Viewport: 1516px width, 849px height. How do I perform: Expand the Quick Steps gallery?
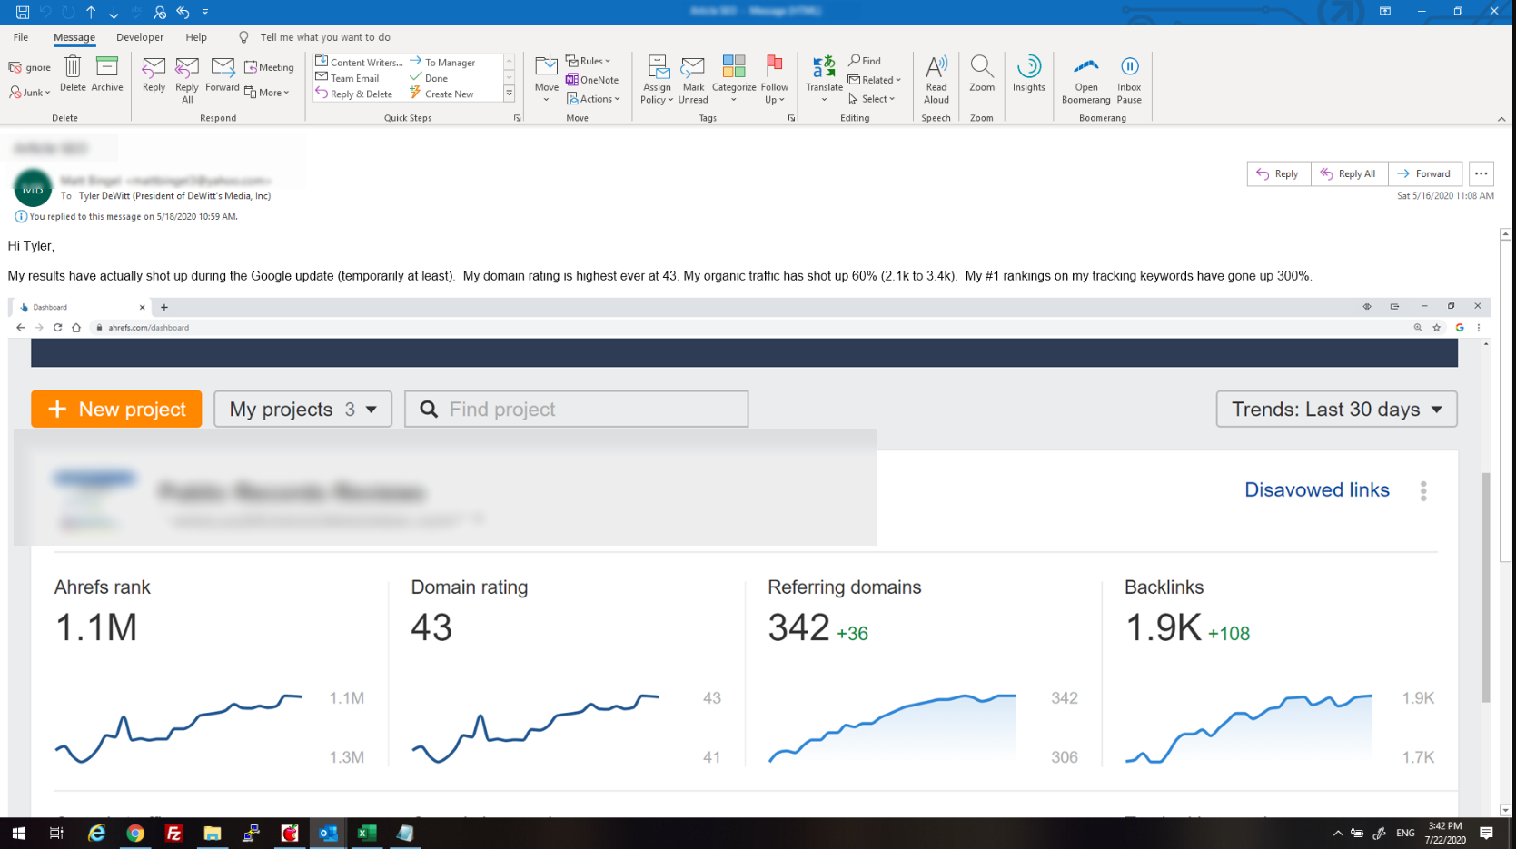pos(510,94)
